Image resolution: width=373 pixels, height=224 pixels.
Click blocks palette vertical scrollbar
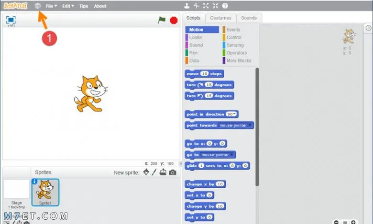pos(257,127)
